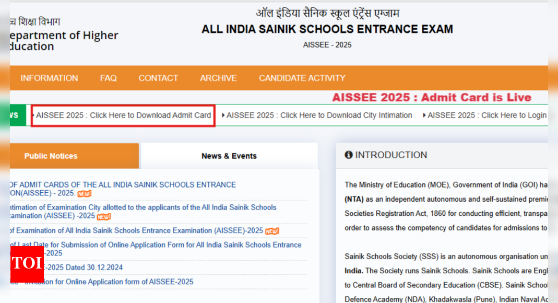The image size is (558, 303).
Task: Open notice about admit cards of AISSEE 2025
Action: coord(123,189)
